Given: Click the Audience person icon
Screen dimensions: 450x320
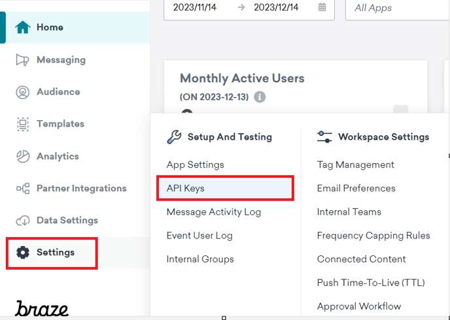Looking at the screenshot, I should click(x=23, y=92).
